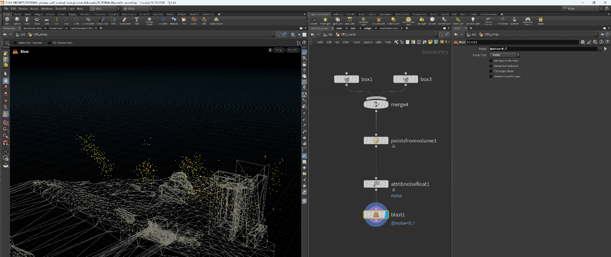Image resolution: width=611 pixels, height=257 pixels.
Task: Switch to the Render View tab
Action: point(55,28)
